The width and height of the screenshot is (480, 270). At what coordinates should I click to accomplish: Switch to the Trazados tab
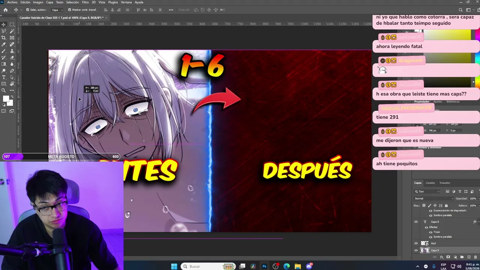[x=444, y=183]
